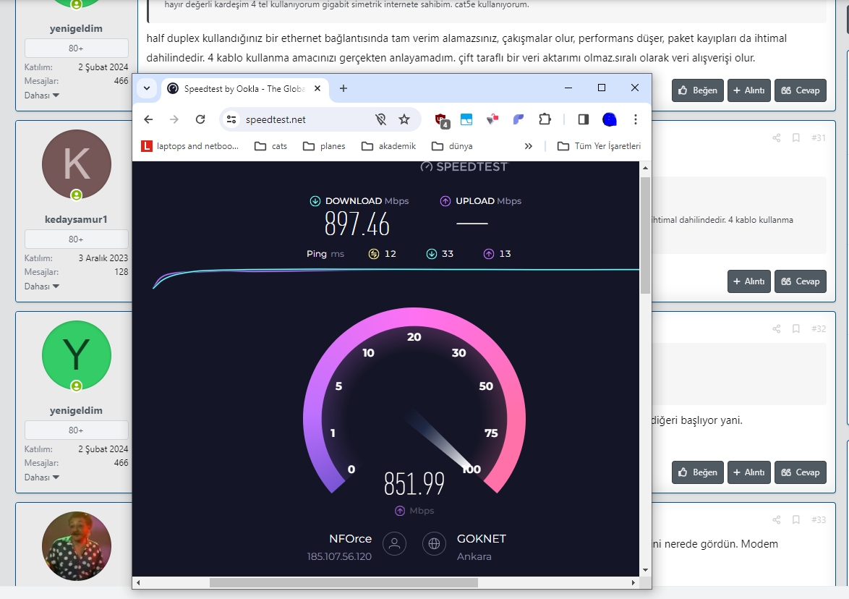849x599 pixels.
Task: Click the IP address 185.107.56.120
Action: pos(339,557)
